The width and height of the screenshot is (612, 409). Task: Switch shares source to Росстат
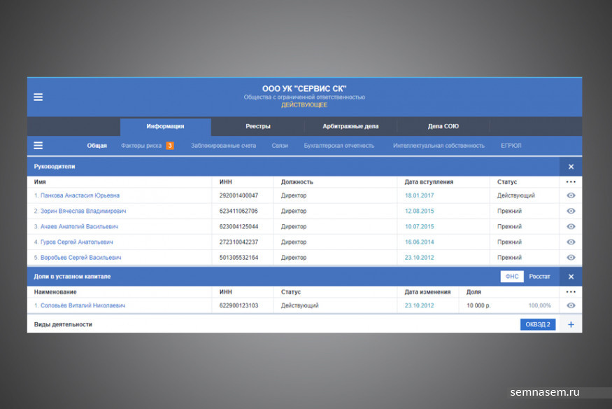539,277
